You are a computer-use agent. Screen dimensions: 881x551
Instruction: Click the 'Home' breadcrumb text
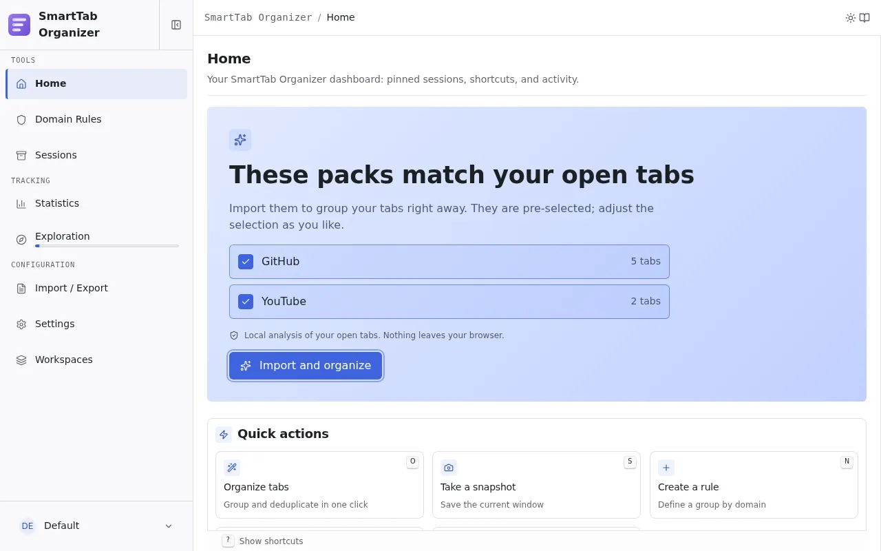341,17
